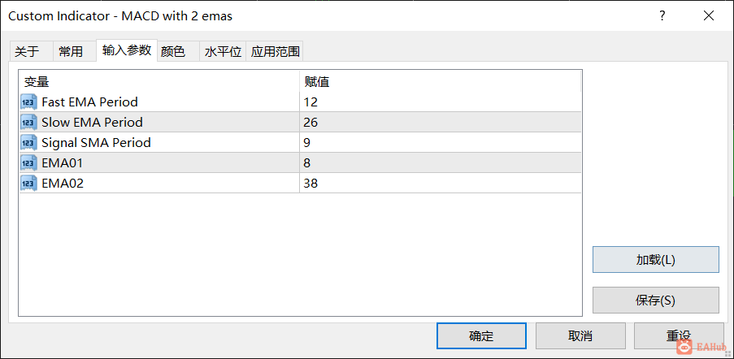Open the 常用 tab
The image size is (734, 359).
(x=71, y=51)
